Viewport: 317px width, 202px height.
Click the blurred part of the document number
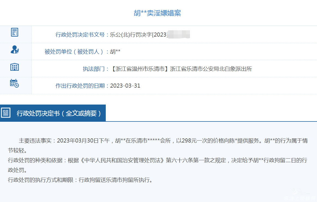[178, 34]
